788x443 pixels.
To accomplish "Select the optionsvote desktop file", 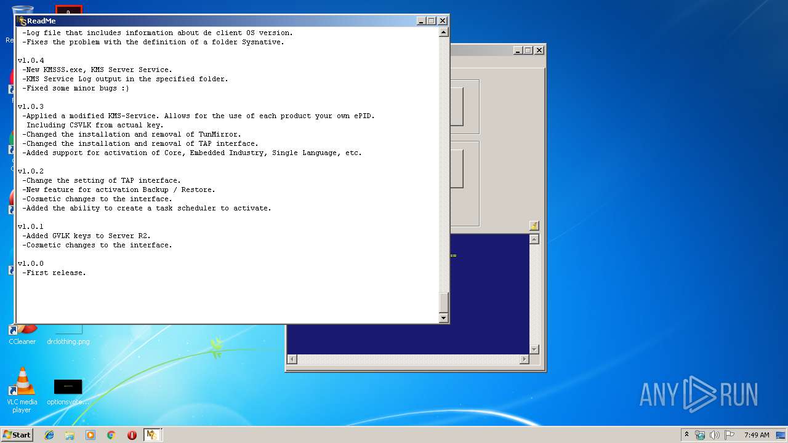I will click(68, 392).
